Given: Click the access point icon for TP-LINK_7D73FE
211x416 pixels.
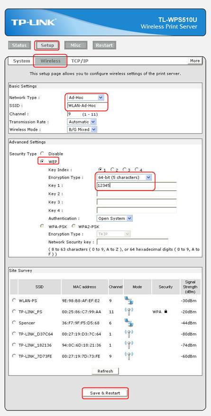Looking at the screenshot, I should 128,356.
